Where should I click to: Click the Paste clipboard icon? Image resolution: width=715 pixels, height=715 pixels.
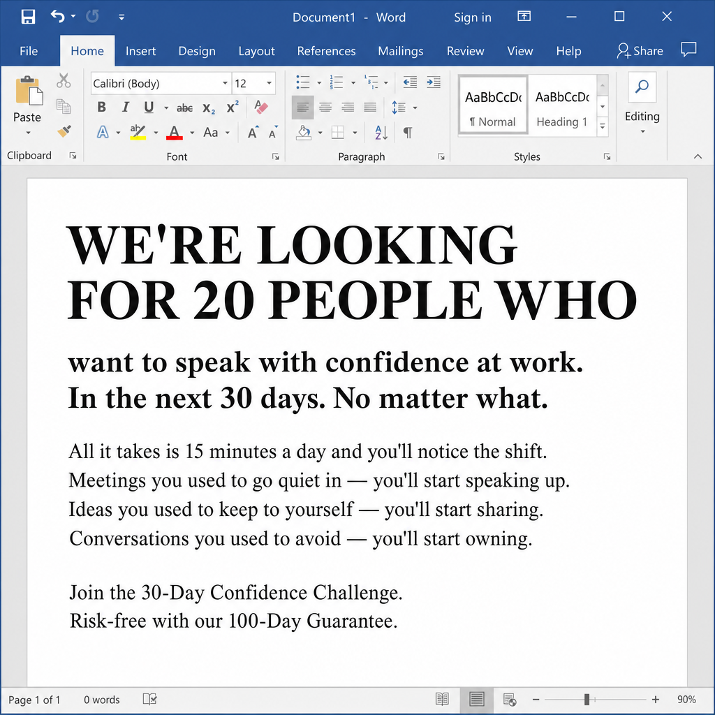[28, 90]
